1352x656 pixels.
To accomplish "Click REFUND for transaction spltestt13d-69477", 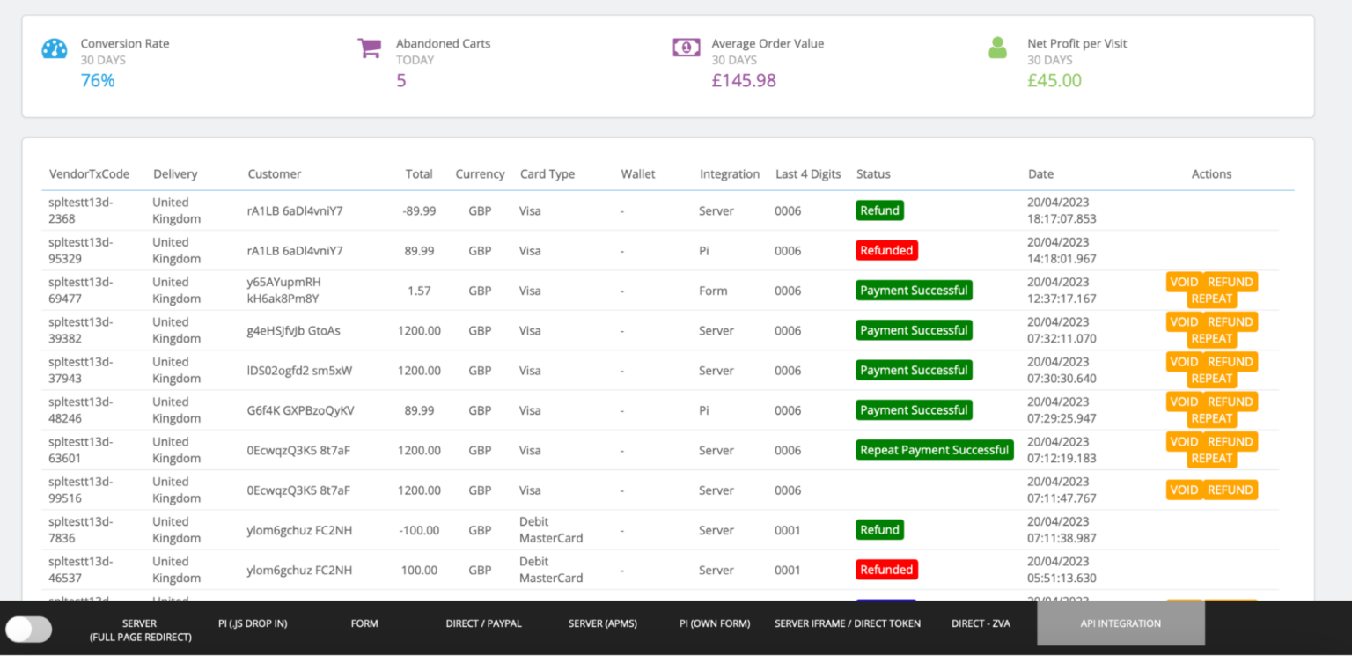I will [x=1232, y=282].
